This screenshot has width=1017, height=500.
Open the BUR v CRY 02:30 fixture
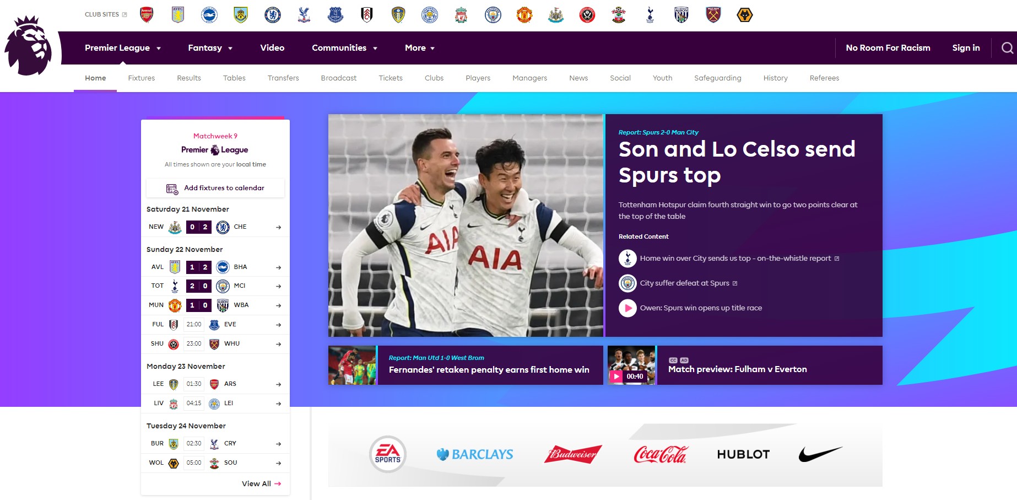[x=215, y=444]
